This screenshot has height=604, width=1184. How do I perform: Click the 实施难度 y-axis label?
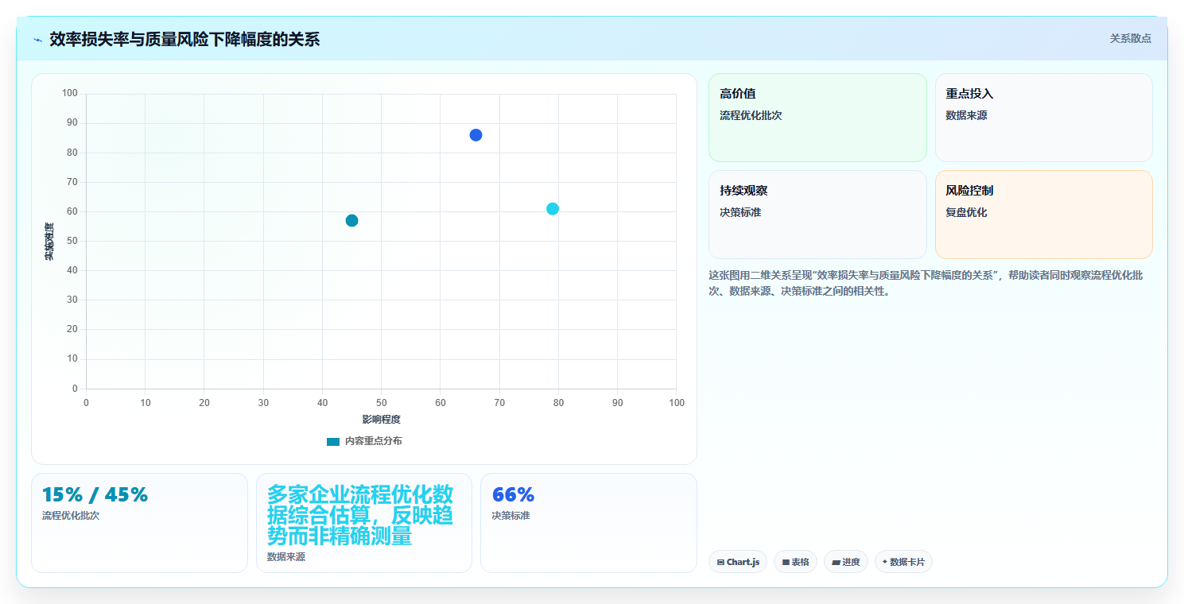[x=49, y=242]
